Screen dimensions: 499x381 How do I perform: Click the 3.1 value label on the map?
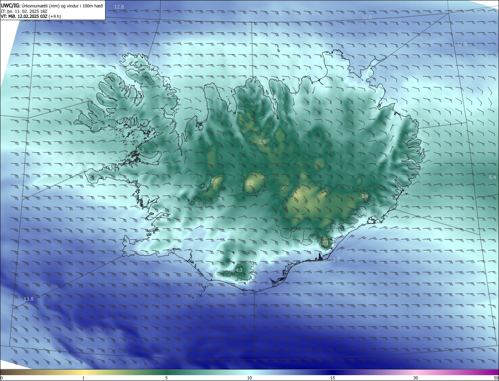(325, 242)
